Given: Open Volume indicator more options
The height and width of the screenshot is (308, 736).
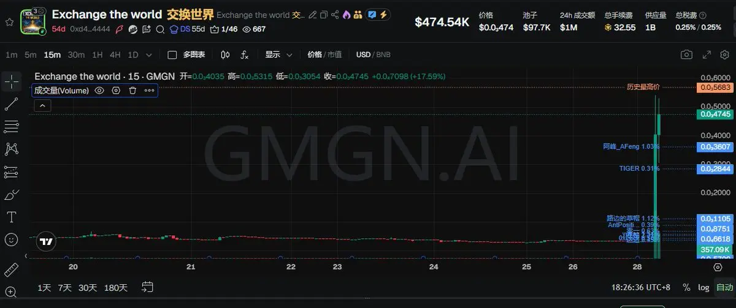Looking at the screenshot, I should [x=150, y=90].
